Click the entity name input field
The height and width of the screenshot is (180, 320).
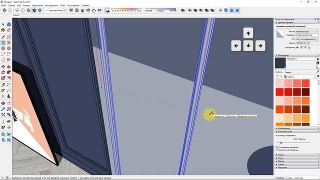click(307, 35)
